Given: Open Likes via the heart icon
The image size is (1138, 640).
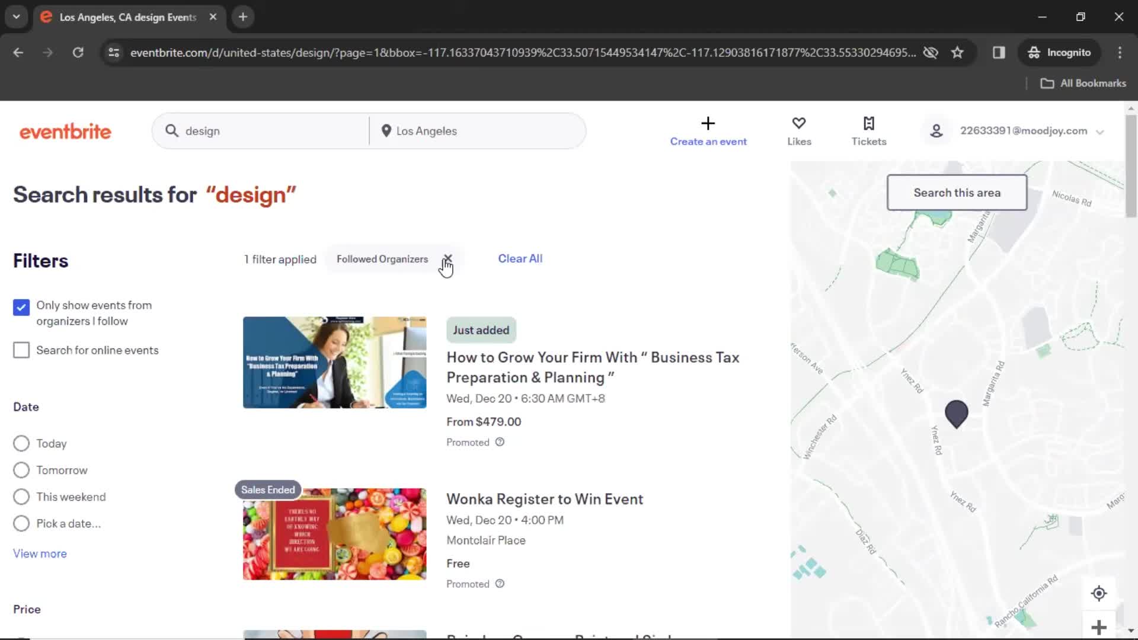Looking at the screenshot, I should tap(799, 123).
